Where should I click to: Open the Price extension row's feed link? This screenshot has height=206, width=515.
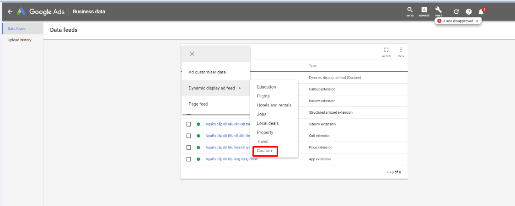pos(228,148)
